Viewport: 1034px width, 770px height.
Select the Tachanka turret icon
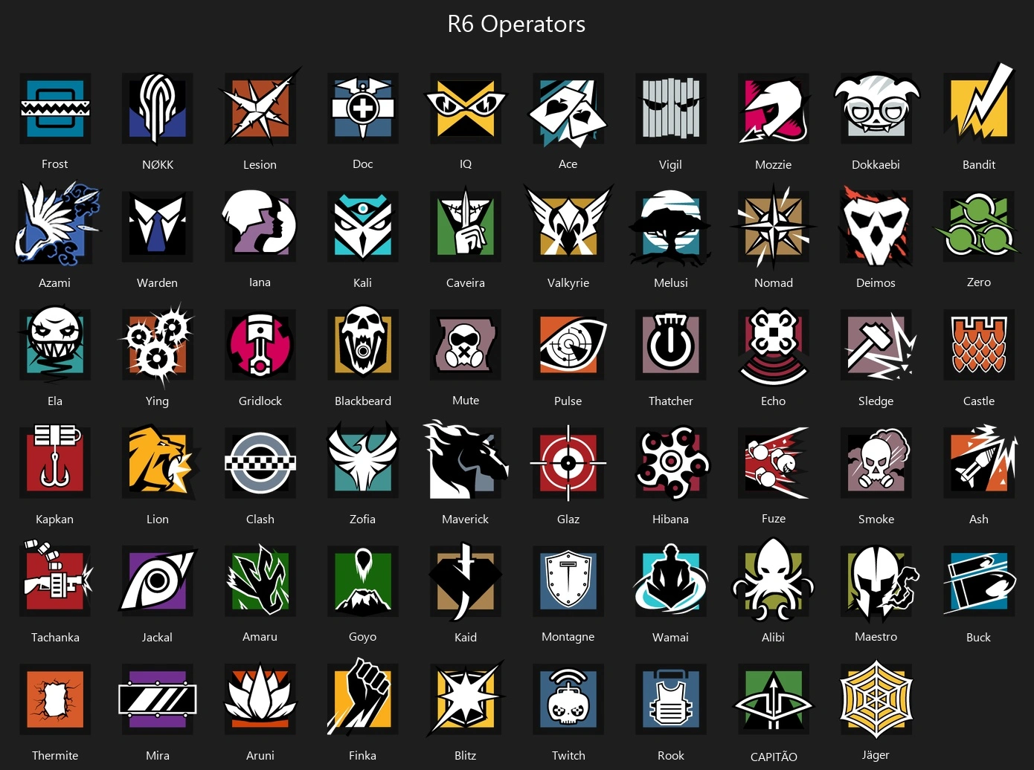coord(55,580)
